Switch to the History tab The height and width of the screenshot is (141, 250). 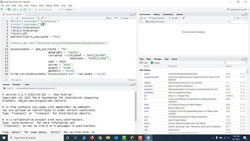157,14
